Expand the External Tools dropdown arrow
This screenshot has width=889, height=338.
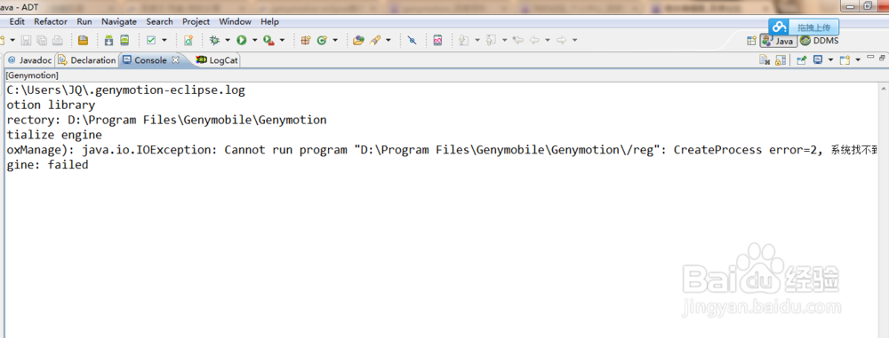click(x=282, y=40)
